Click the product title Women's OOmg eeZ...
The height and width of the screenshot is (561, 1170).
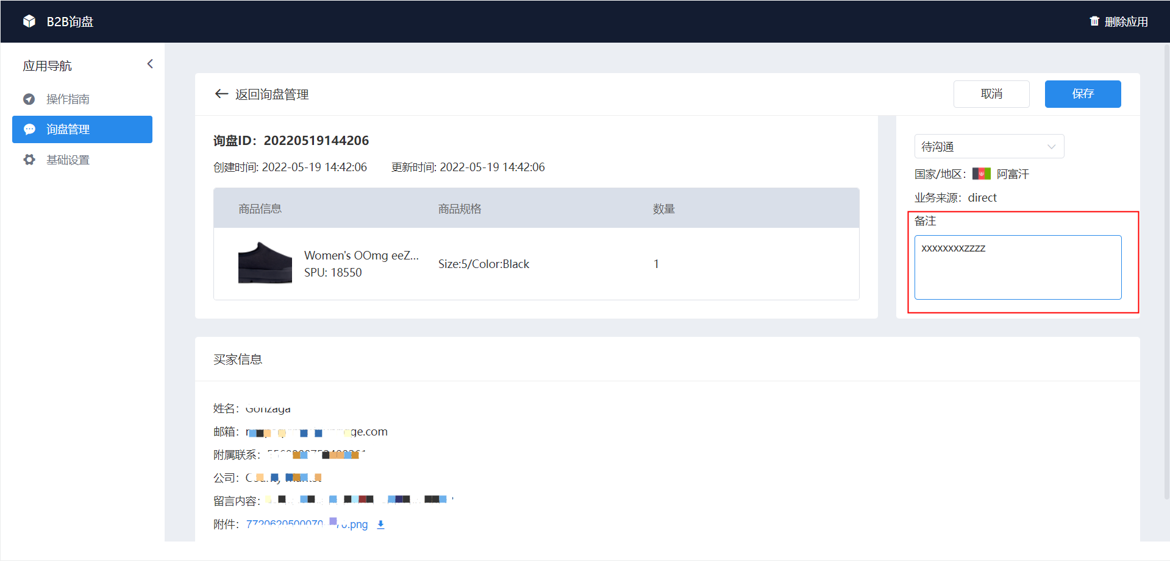pos(362,255)
